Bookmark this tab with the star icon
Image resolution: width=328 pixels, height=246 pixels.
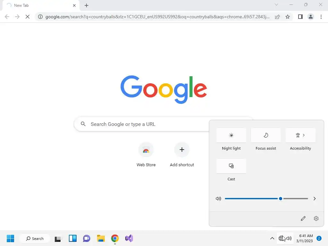[x=288, y=17]
